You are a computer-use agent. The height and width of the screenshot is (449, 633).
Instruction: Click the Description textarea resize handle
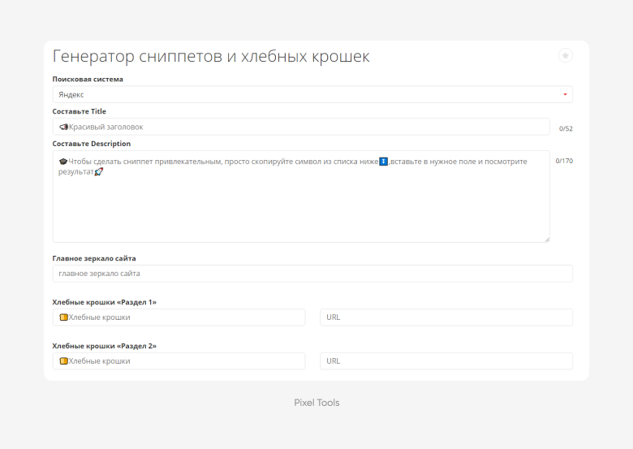tap(547, 240)
